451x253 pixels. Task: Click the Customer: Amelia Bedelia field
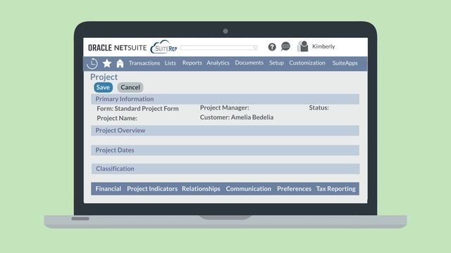click(237, 117)
